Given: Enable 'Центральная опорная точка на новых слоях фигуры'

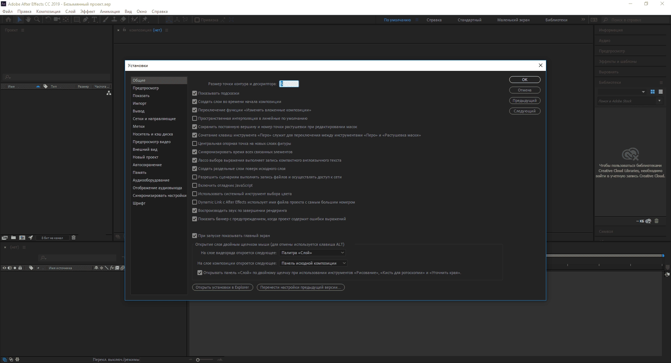Looking at the screenshot, I should pos(195,143).
